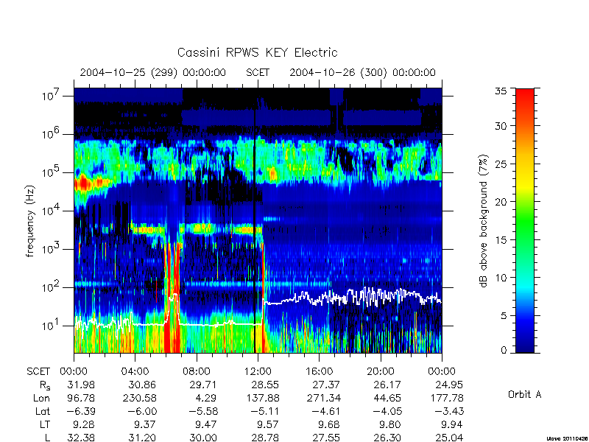Viewport: 589px width, 442px height.
Task: Click the Lat value -6.39
Action: click(81, 411)
